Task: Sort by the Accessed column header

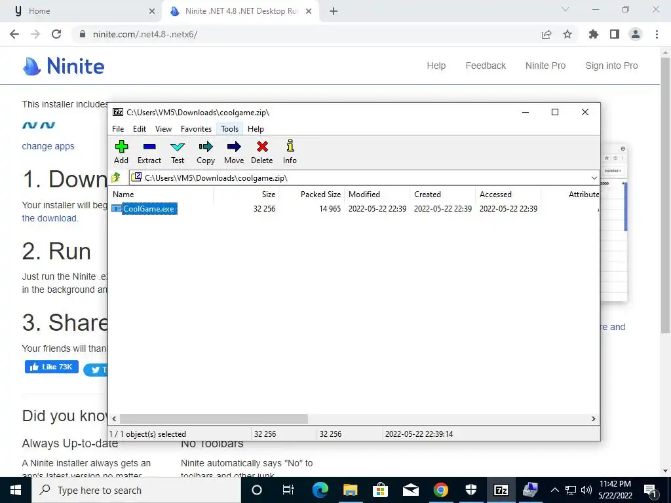Action: click(508, 194)
